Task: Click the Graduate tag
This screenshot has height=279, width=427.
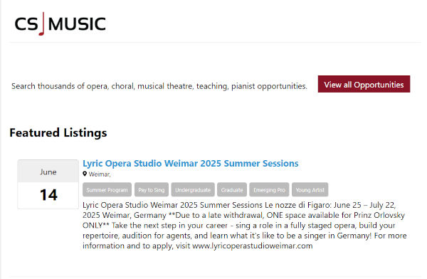Action: pos(232,189)
